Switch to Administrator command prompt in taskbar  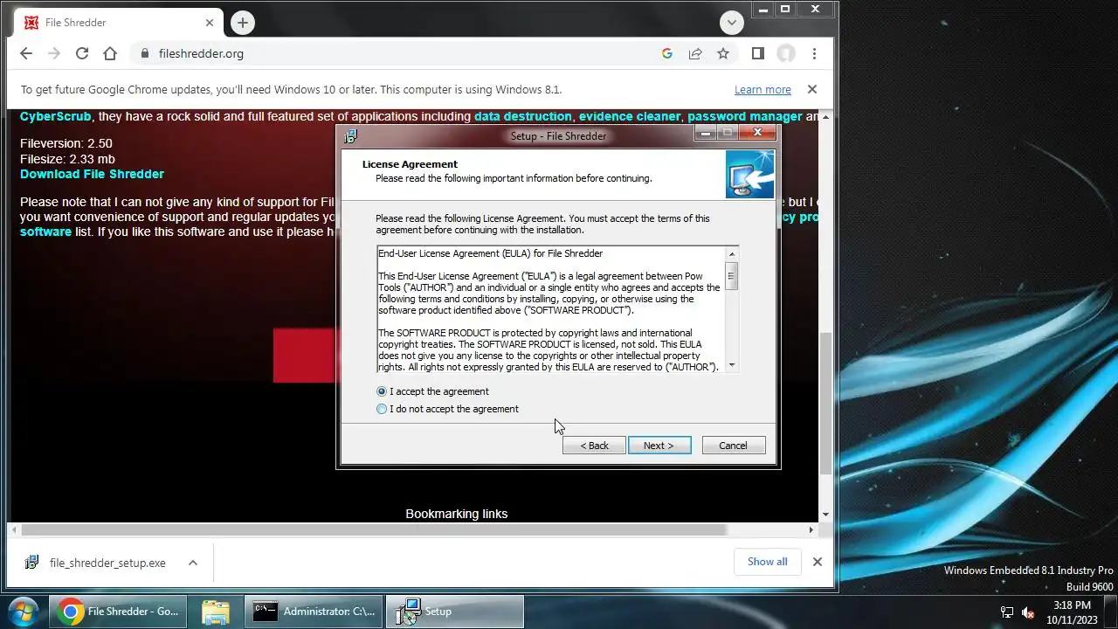(314, 612)
